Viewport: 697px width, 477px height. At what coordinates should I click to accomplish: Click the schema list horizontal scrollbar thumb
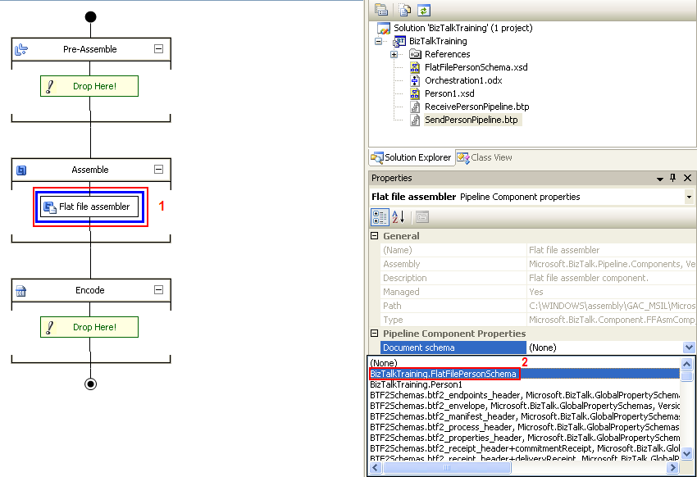[x=447, y=467]
